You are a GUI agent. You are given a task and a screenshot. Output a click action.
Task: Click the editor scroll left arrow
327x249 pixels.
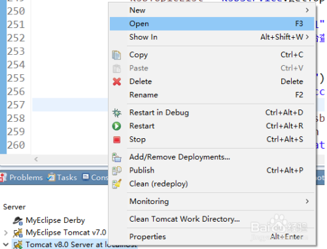pyautogui.click(x=36, y=159)
